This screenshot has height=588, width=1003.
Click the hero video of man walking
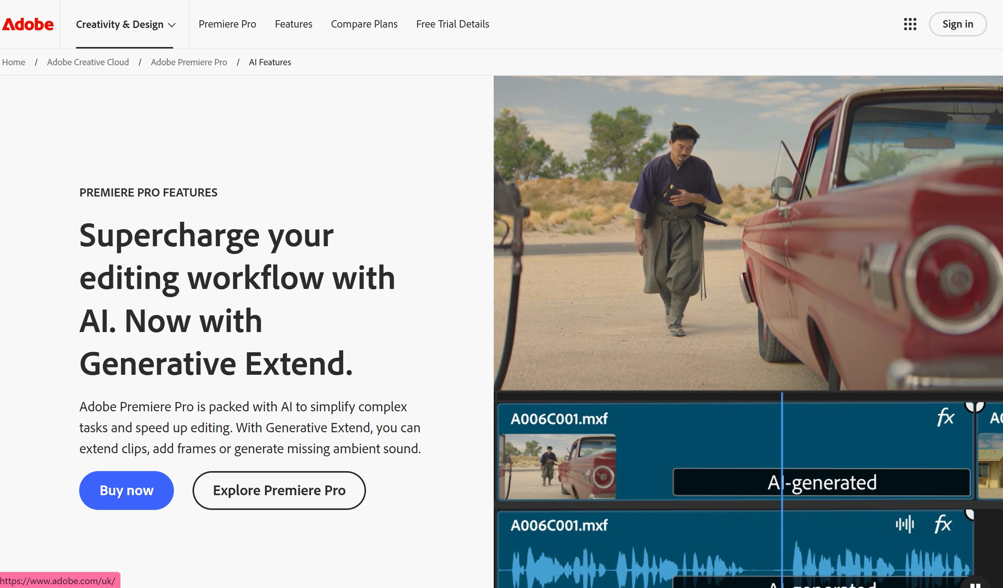click(748, 233)
